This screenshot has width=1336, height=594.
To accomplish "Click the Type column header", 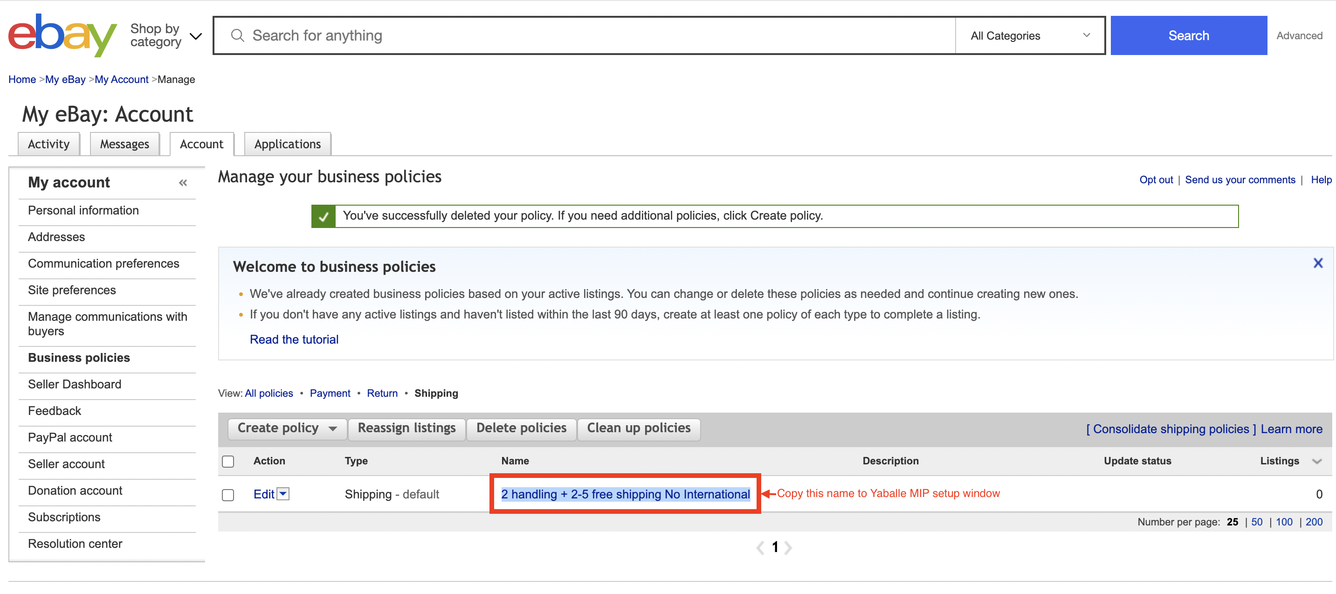I will [x=356, y=461].
